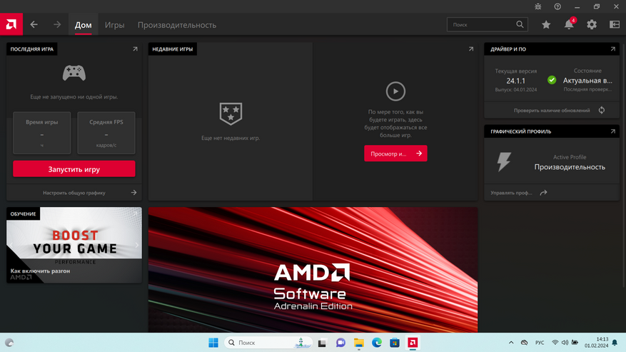
Task: Open notifications bell icon
Action: tap(569, 24)
